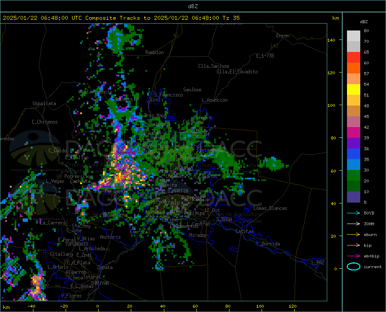This screenshot has width=386, height=312.
Task: Click the 'eb+bip' legend label
Action: tap(371, 256)
